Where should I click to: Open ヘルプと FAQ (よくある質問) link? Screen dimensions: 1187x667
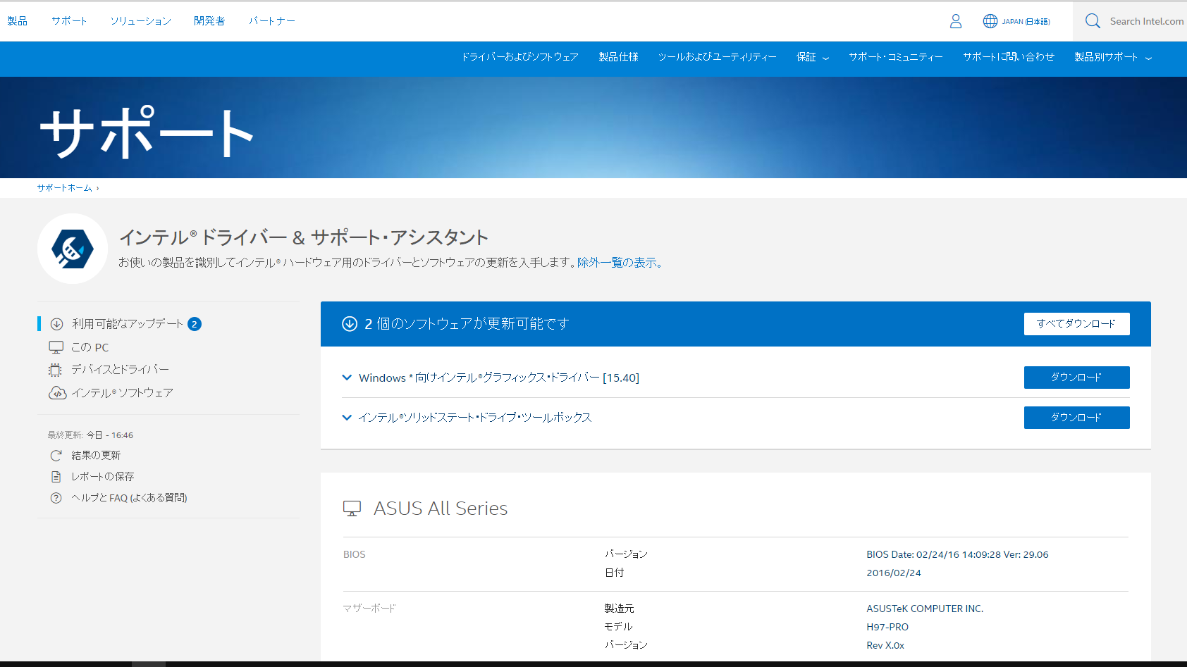(129, 498)
